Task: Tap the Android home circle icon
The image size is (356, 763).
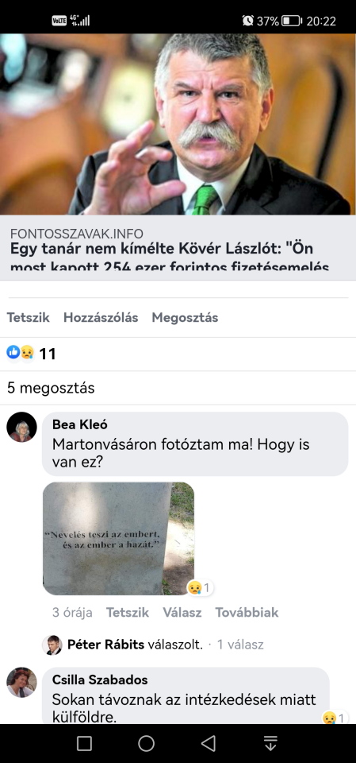Action: click(x=146, y=743)
